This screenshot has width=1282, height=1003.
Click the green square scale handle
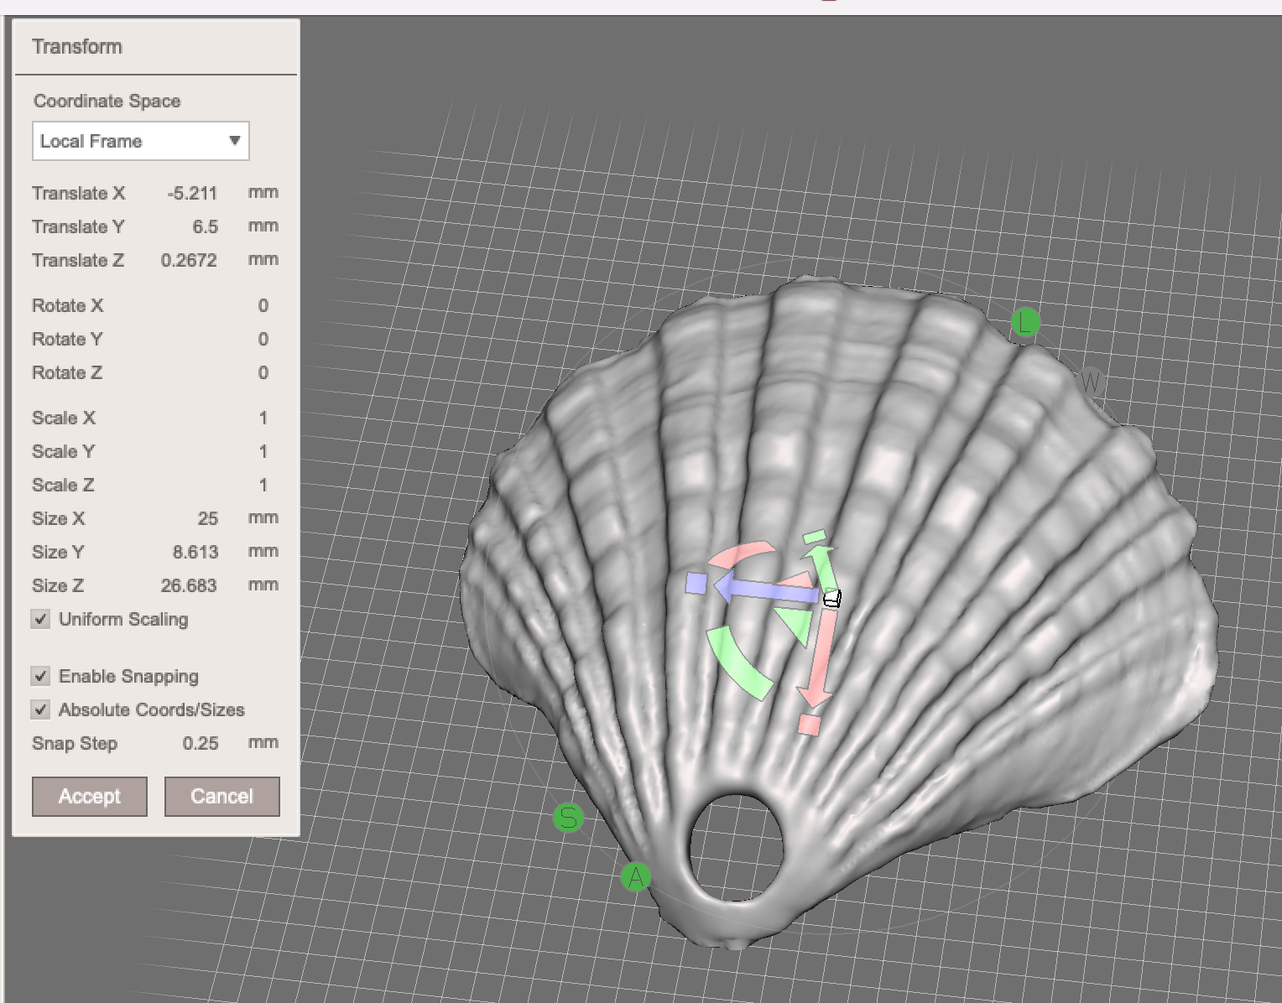click(x=815, y=537)
